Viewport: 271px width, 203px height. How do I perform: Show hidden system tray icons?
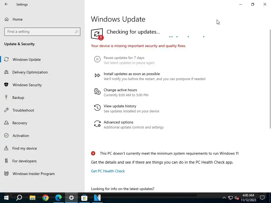(x=224, y=198)
